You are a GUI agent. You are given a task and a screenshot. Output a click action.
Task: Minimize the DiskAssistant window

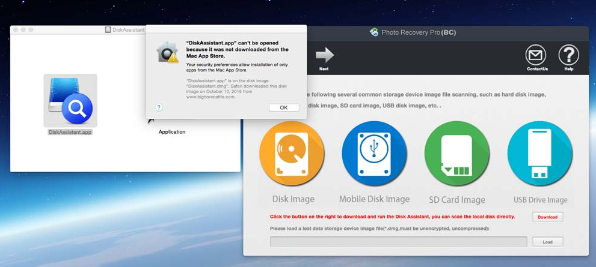tap(23, 29)
